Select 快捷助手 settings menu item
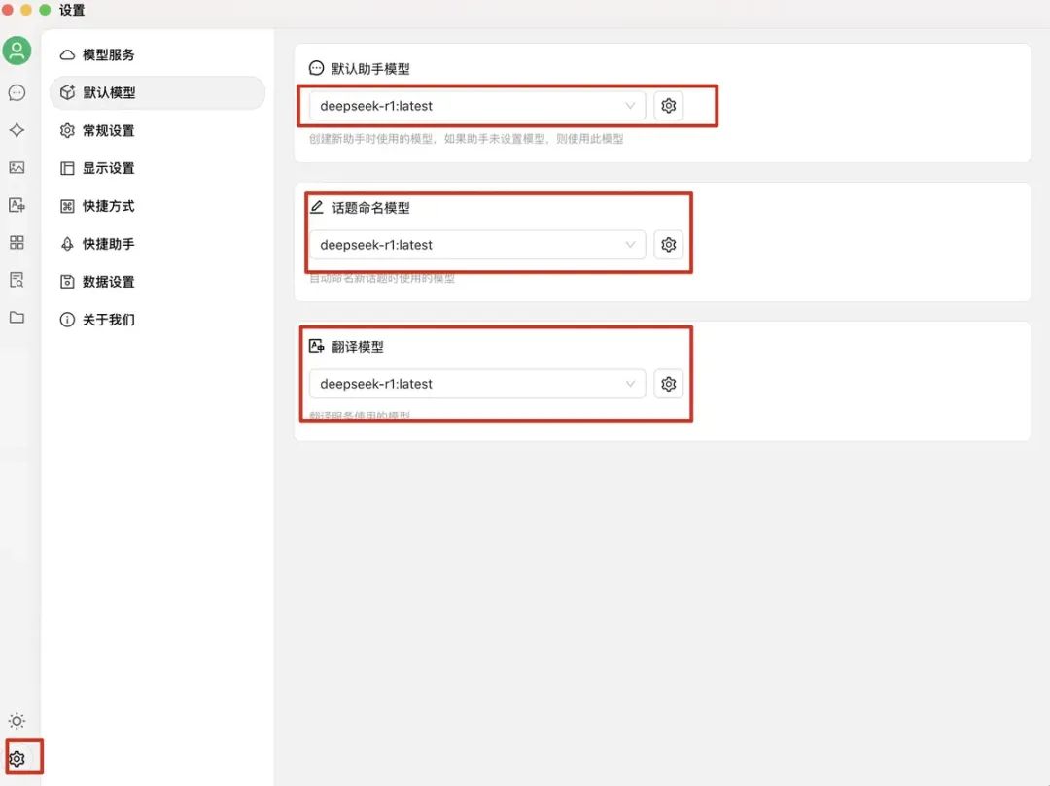 click(x=157, y=244)
